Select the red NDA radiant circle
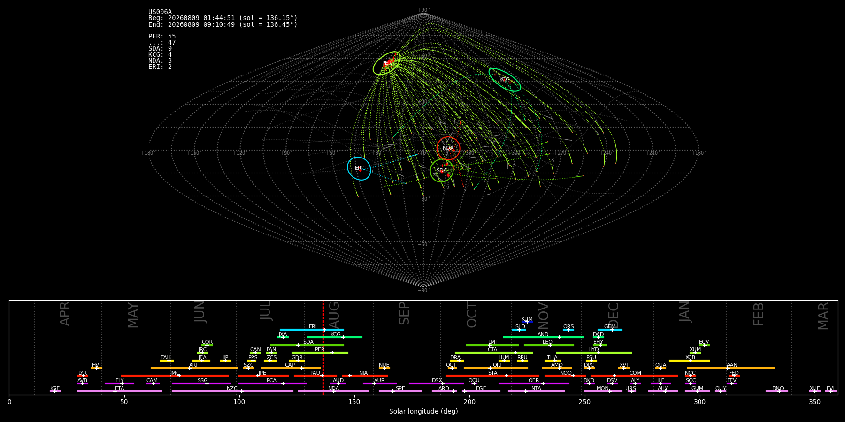This screenshot has width=845, height=422. (448, 148)
